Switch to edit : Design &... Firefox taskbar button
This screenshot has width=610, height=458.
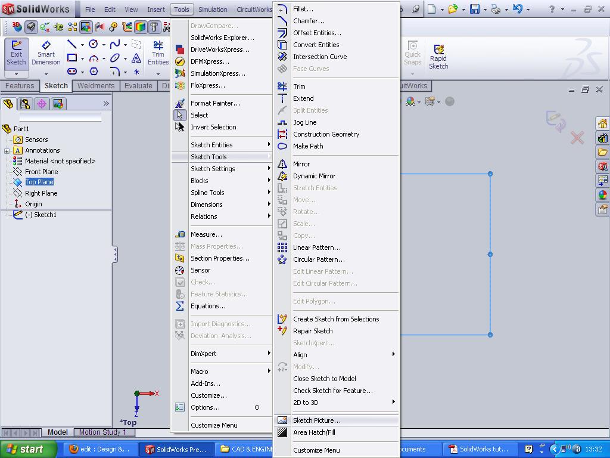click(100, 450)
